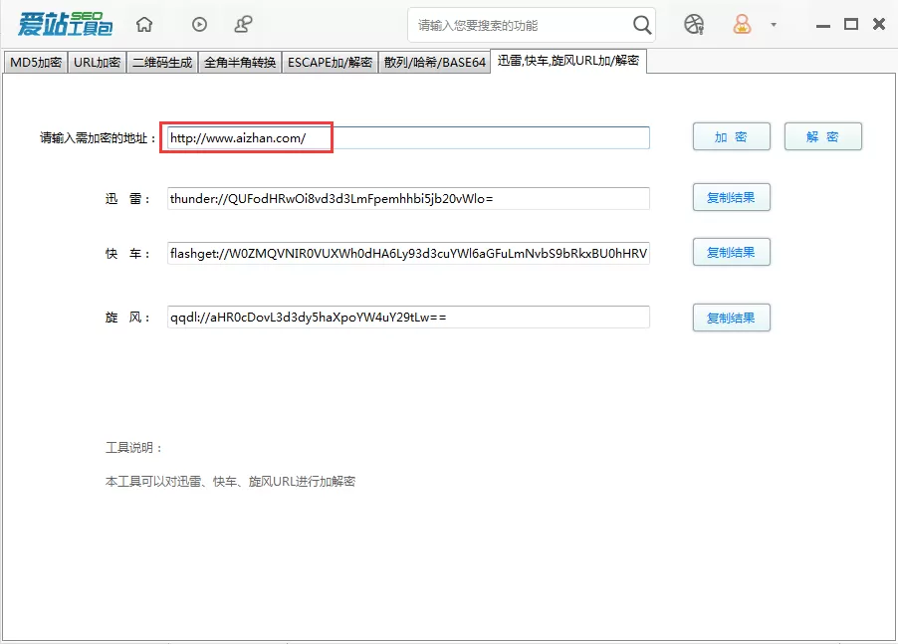The width and height of the screenshot is (898, 644).
Task: Click into the flashget:// result field
Action: tap(408, 254)
